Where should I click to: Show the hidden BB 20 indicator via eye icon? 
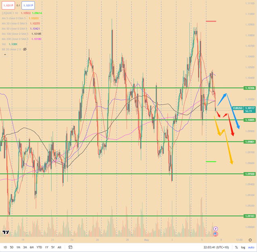pos(25,49)
